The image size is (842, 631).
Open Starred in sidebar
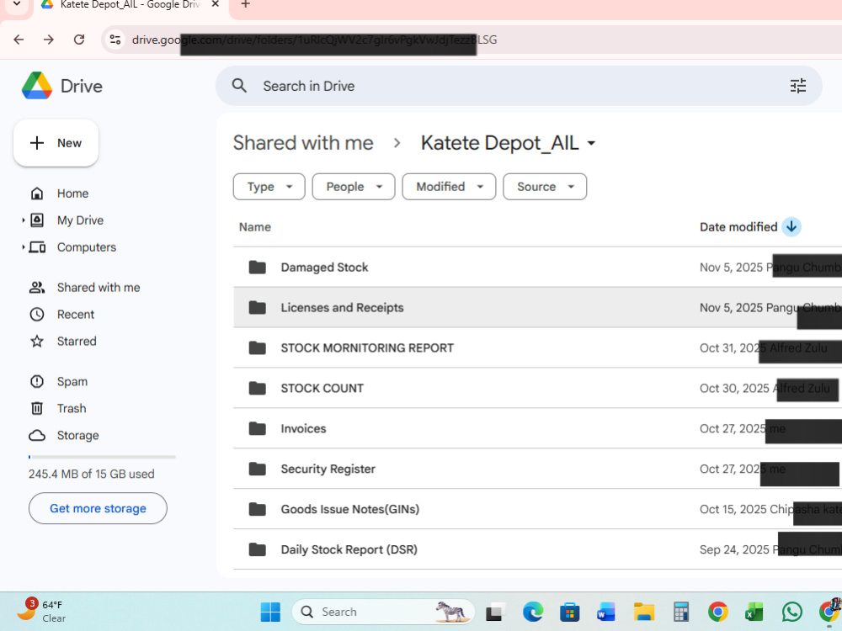tap(77, 342)
